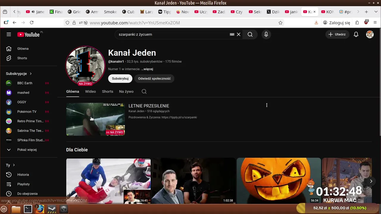
Task: Open Steam from the taskbar
Action: (x=52, y=209)
